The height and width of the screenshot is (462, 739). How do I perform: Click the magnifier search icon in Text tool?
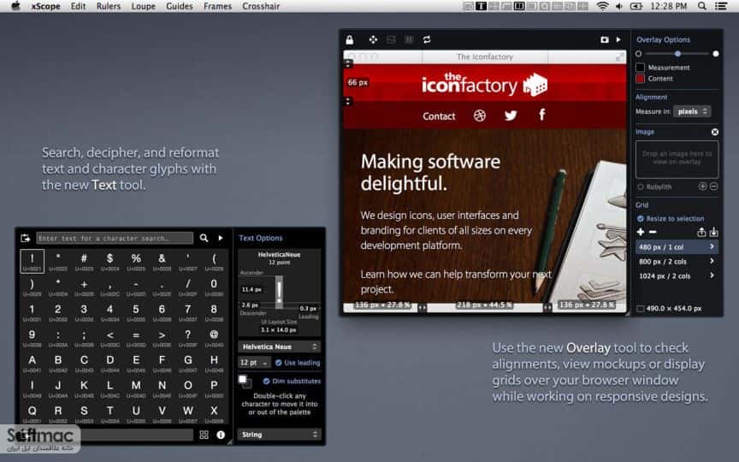click(x=204, y=238)
